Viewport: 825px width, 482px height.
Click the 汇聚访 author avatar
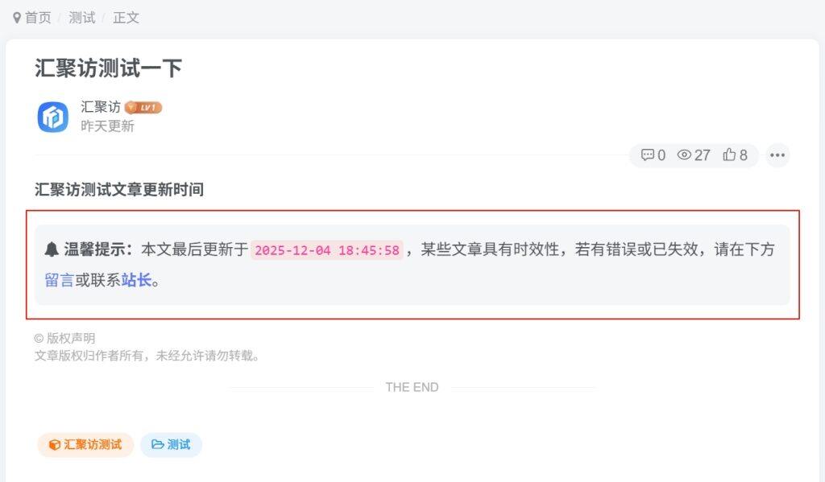point(52,117)
